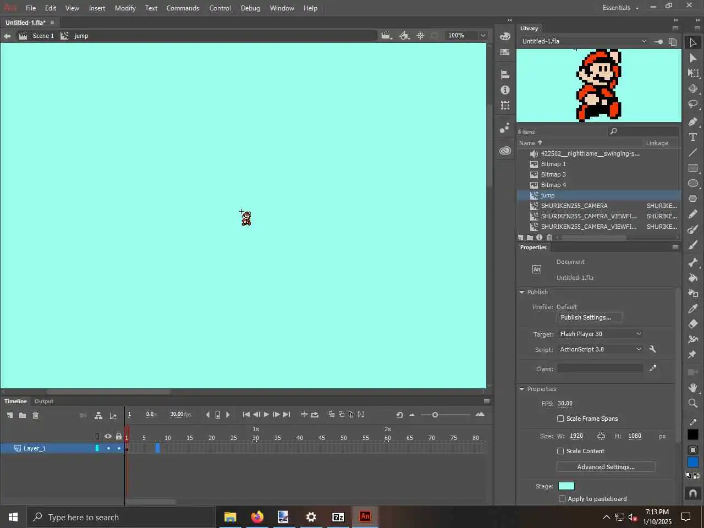This screenshot has height=528, width=704.
Task: Enable onion skin in timeline
Action: point(331,415)
